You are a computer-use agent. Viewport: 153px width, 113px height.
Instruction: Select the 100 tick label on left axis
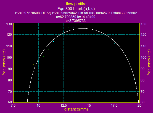click(x=9, y=57)
